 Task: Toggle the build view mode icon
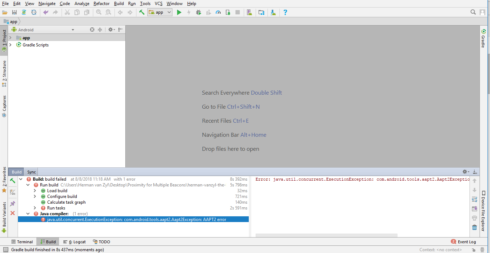pyautogui.click(x=13, y=192)
